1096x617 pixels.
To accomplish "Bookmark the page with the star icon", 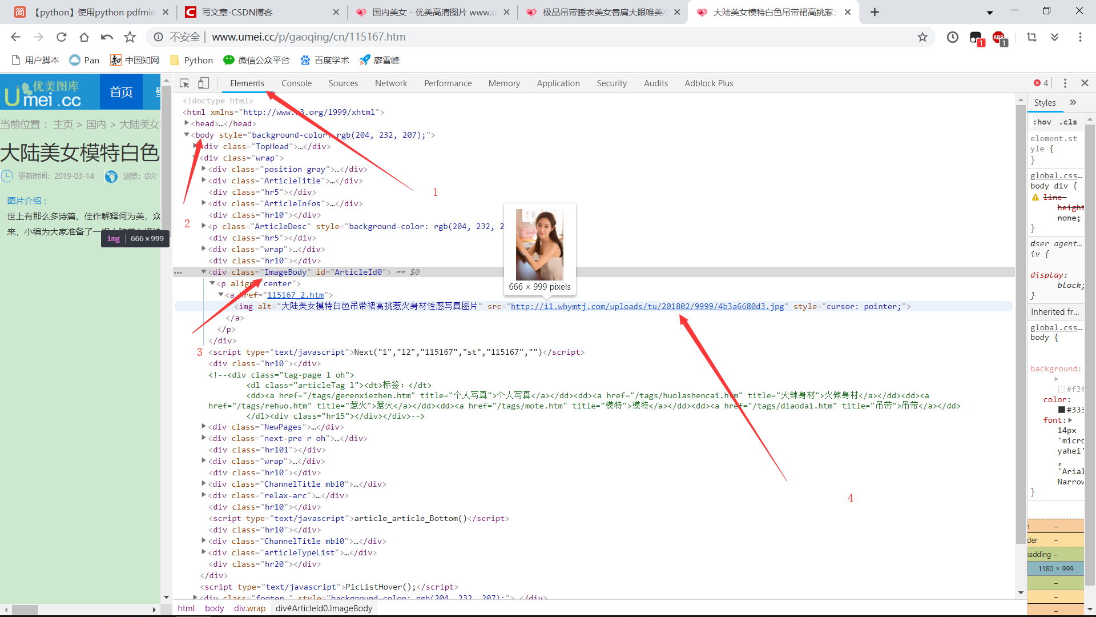I will (x=922, y=37).
